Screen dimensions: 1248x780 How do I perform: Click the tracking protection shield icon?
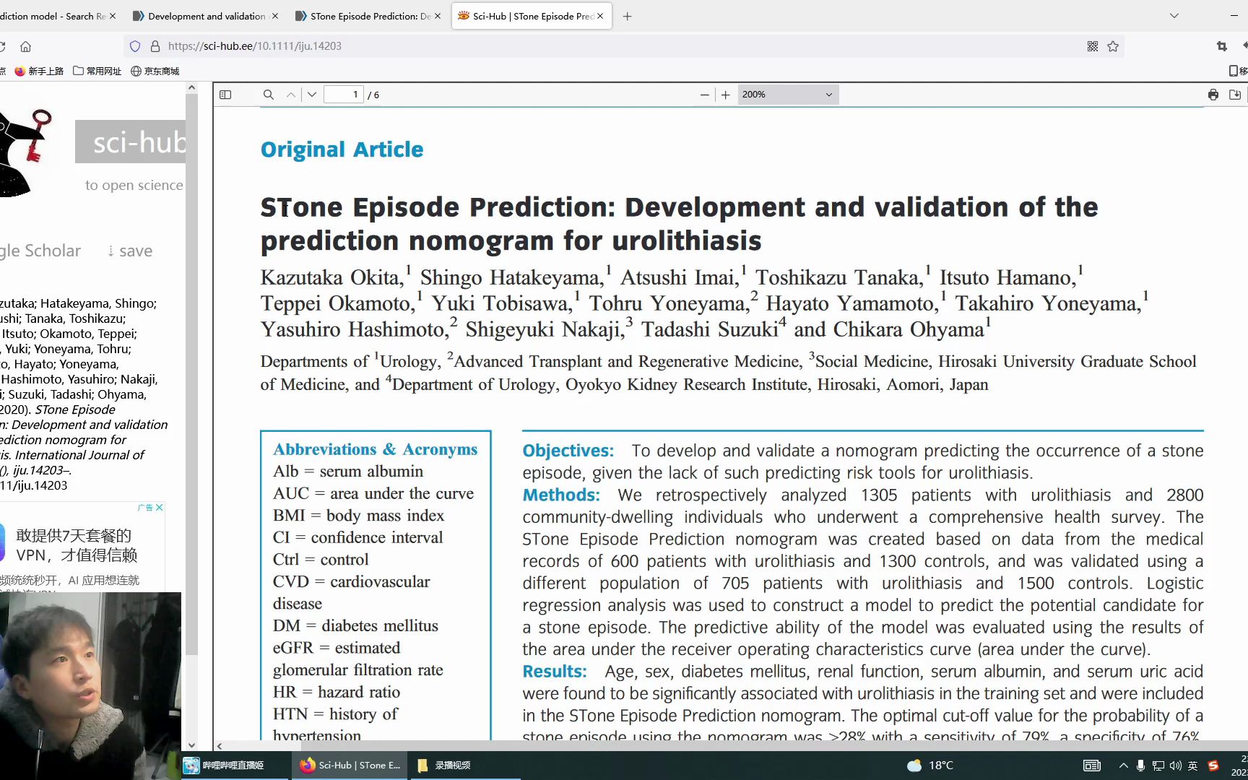coord(135,46)
